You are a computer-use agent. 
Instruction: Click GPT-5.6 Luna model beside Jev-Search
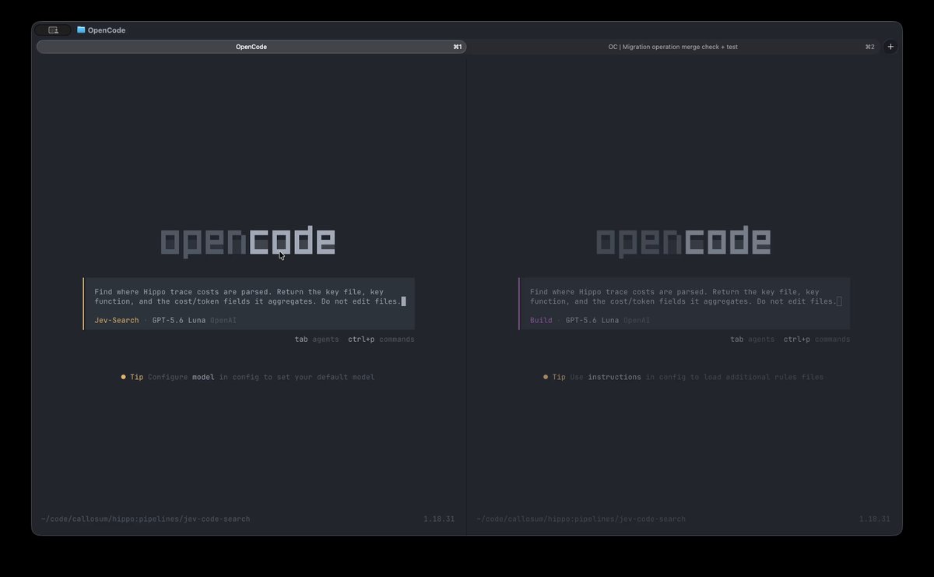tap(178, 320)
